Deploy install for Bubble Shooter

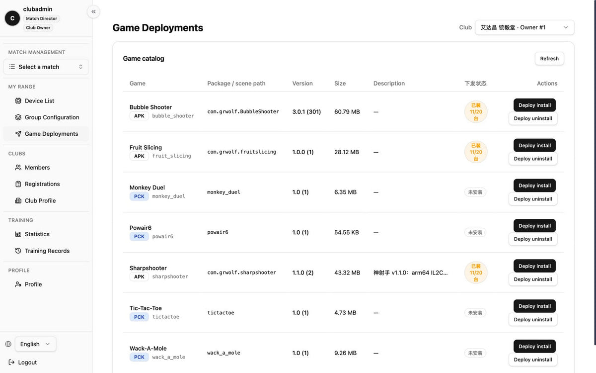click(x=534, y=105)
